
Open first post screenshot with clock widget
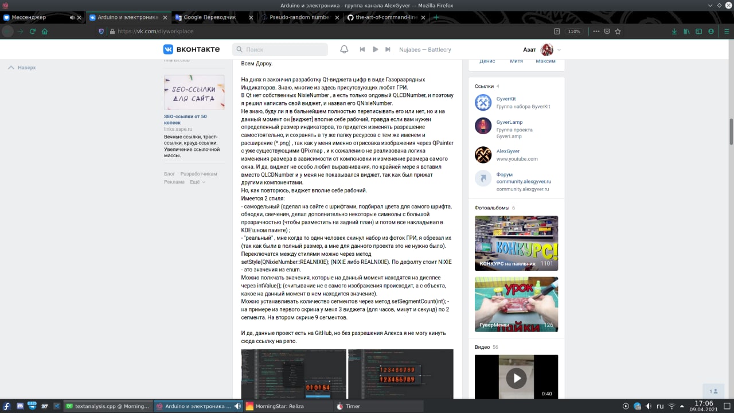(x=294, y=374)
